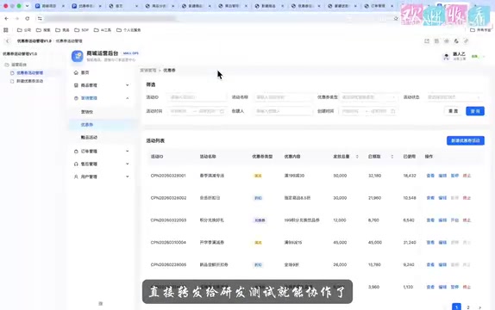This screenshot has width=495, height=310.
Task: Open the 活动状态 dropdown filter
Action: (x=454, y=97)
